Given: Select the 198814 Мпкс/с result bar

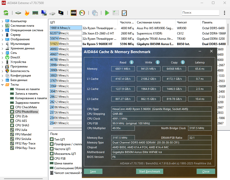Looking at the screenshot, I should tap(66, 28).
